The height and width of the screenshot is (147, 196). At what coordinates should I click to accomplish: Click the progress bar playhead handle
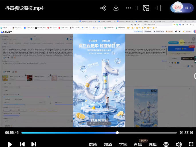coord(117,133)
